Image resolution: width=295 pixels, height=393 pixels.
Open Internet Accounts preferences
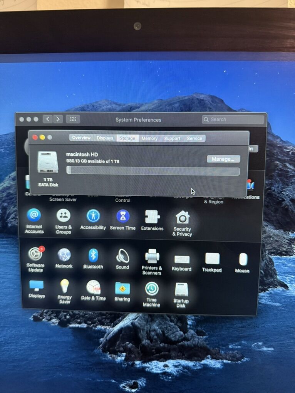tap(34, 216)
